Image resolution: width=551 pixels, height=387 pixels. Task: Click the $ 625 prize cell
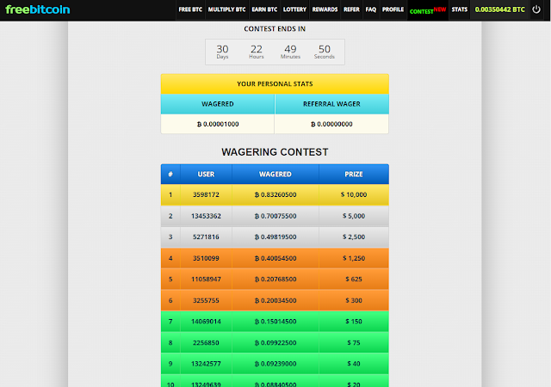tap(354, 279)
